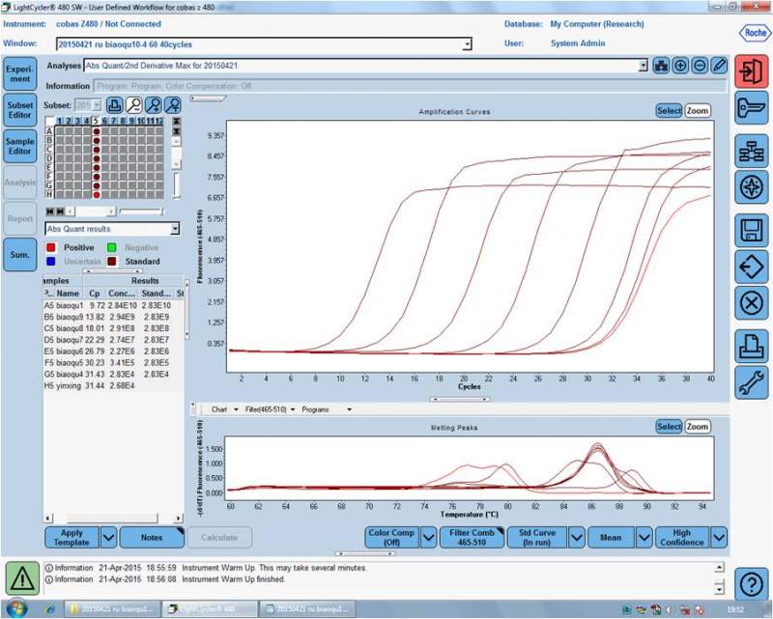Click the Mean button
Screen dimensions: 773x619
pos(611,538)
